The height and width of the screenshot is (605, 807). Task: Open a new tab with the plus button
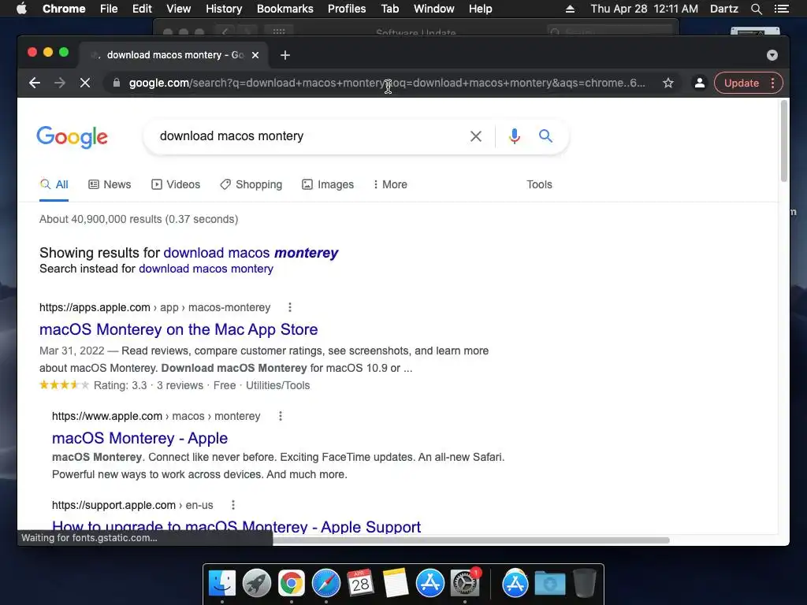285,55
